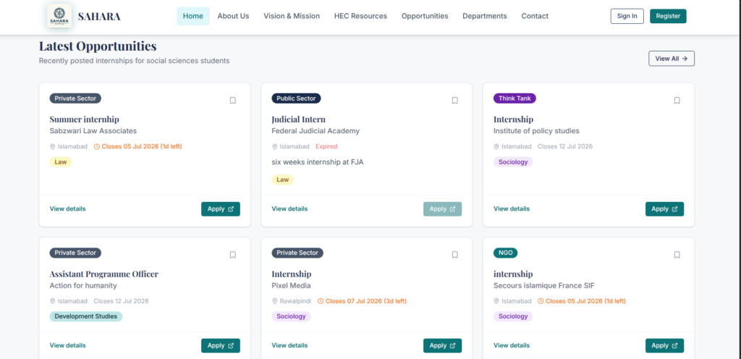This screenshot has height=359, width=741.
Task: Apply to Institute of policy studies internship
Action: coord(664,209)
